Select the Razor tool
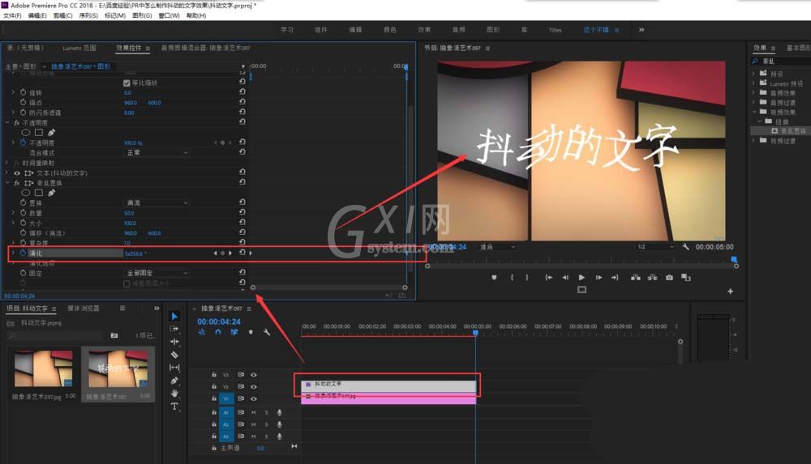Screen dimensions: 811x464 coord(174,355)
